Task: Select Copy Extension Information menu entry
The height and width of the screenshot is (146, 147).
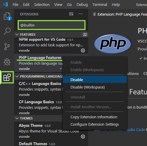Action: tap(95, 117)
